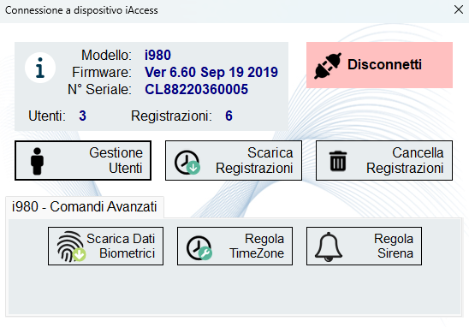The height and width of the screenshot is (327, 469).
Task: Open Regola Sirena text label
Action: pyautogui.click(x=394, y=246)
